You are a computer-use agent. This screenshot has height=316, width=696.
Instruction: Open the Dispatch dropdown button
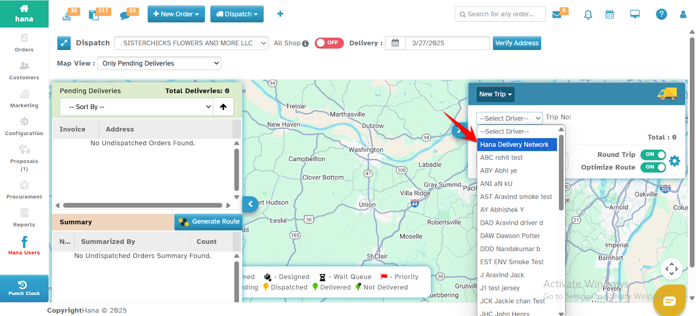[237, 14]
